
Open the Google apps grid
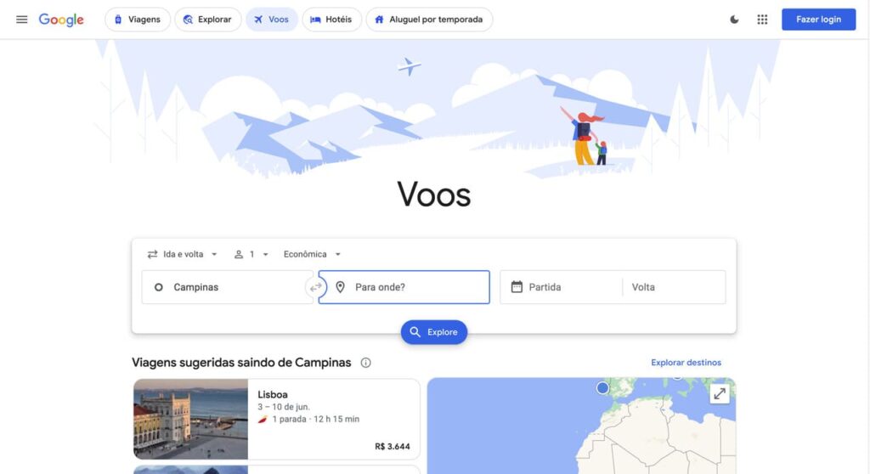point(762,20)
